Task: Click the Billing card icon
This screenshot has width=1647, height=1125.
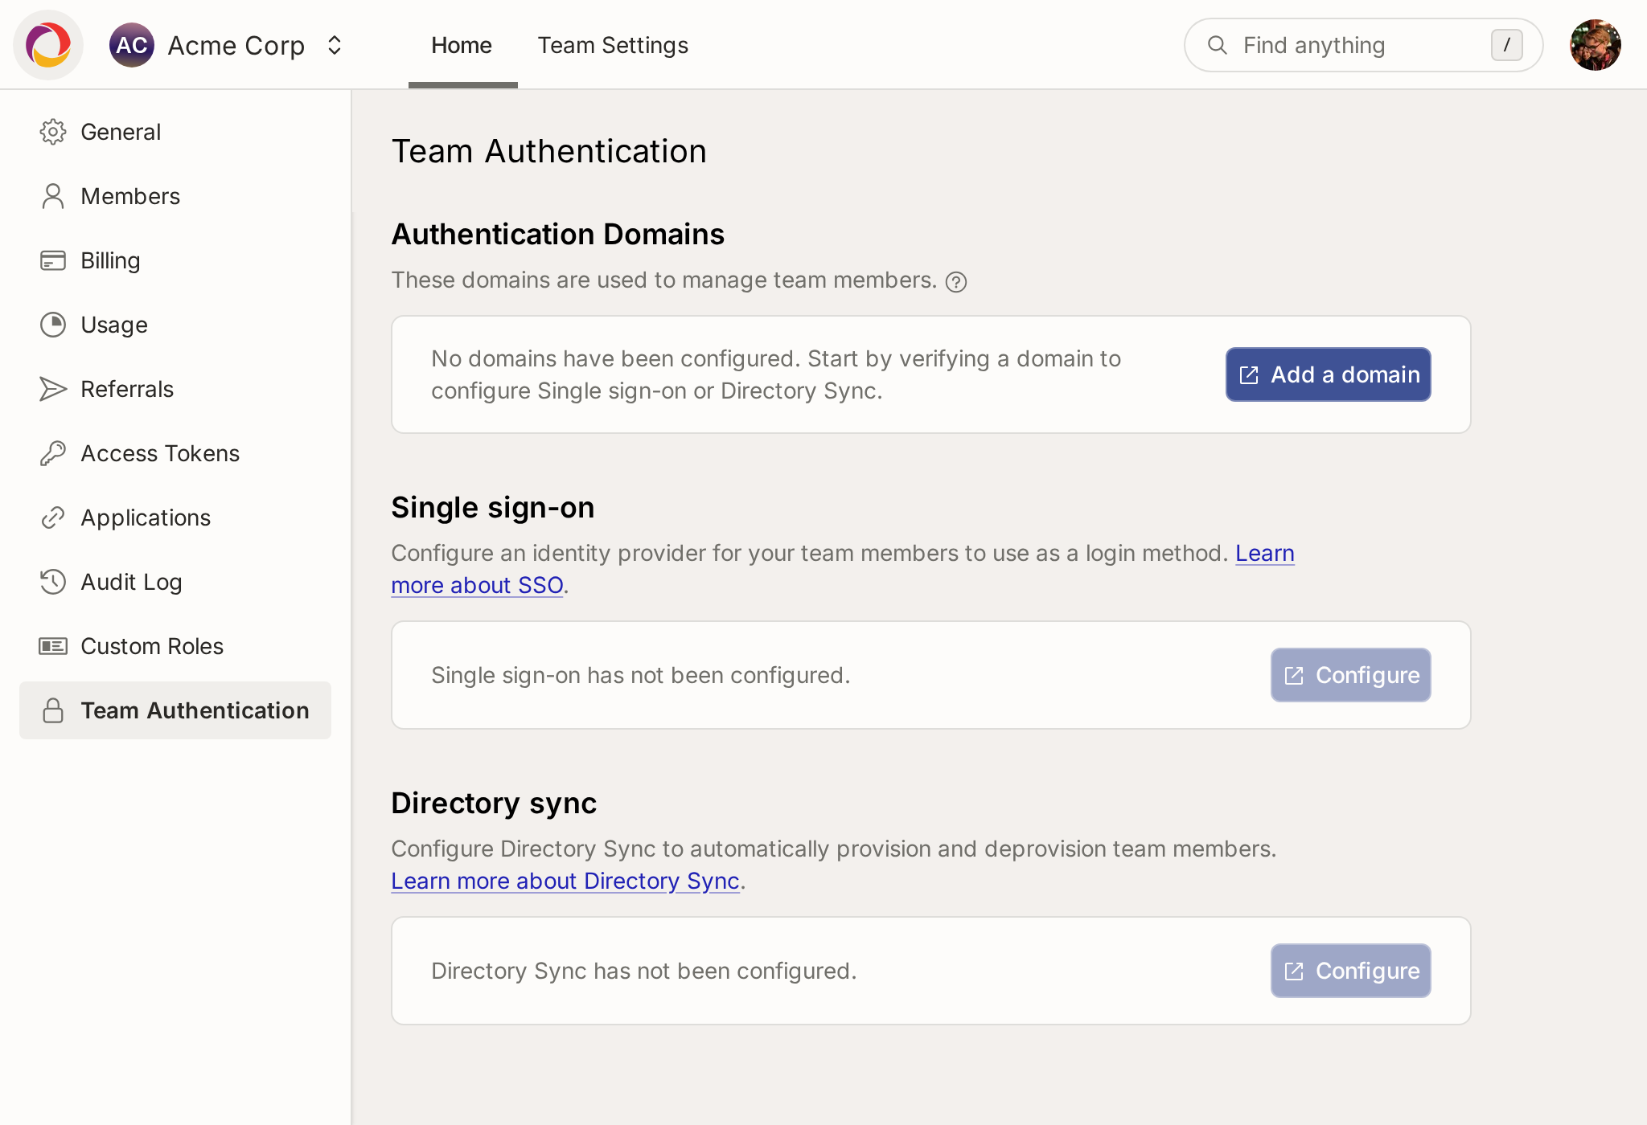Action: pyautogui.click(x=53, y=260)
